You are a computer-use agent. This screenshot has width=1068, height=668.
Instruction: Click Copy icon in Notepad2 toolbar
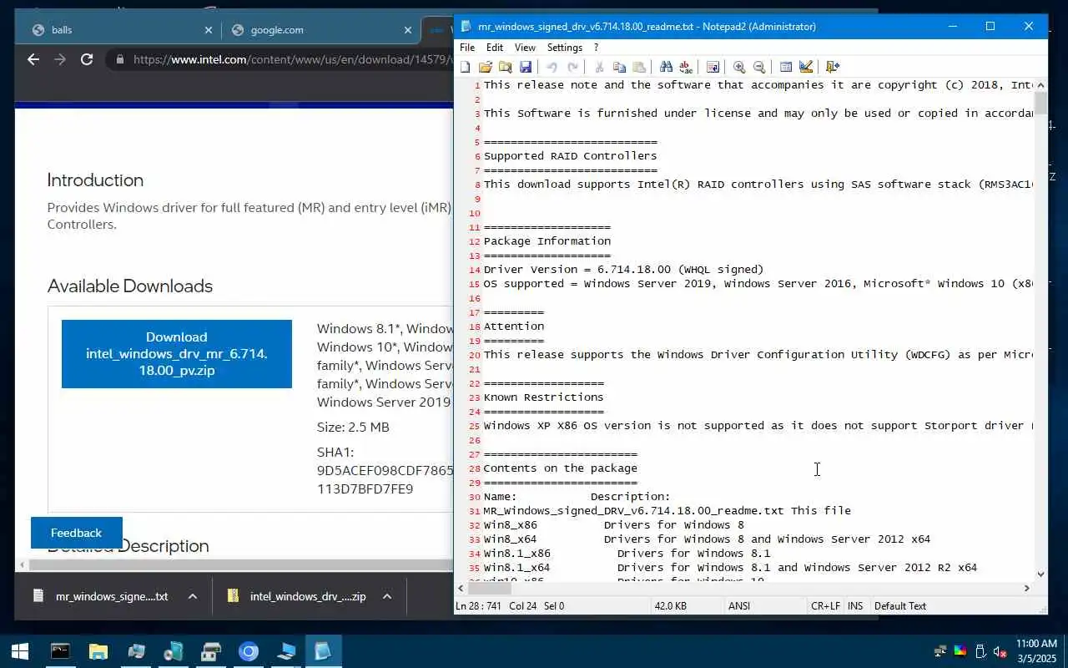[x=619, y=67]
